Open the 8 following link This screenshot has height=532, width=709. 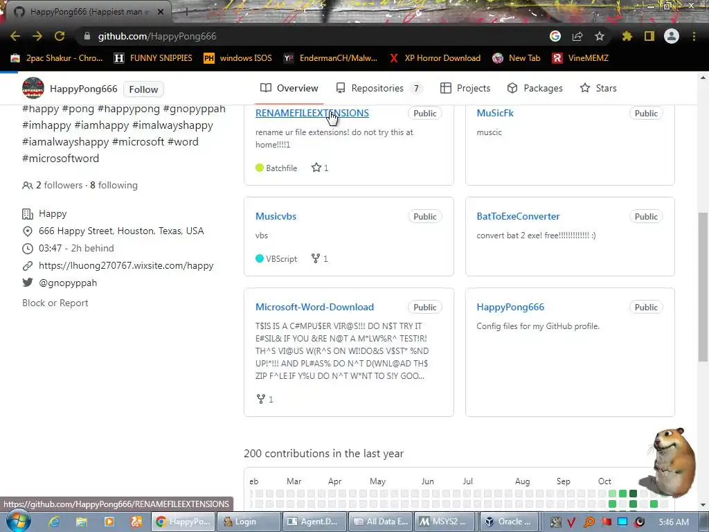114,185
